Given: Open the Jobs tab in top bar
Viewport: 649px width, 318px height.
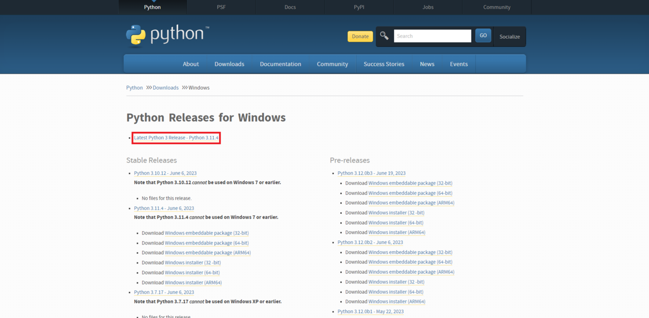Looking at the screenshot, I should click(428, 7).
